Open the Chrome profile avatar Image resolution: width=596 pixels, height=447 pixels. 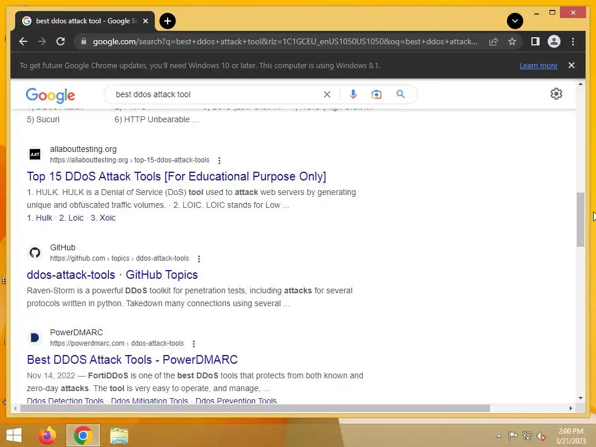tap(554, 41)
